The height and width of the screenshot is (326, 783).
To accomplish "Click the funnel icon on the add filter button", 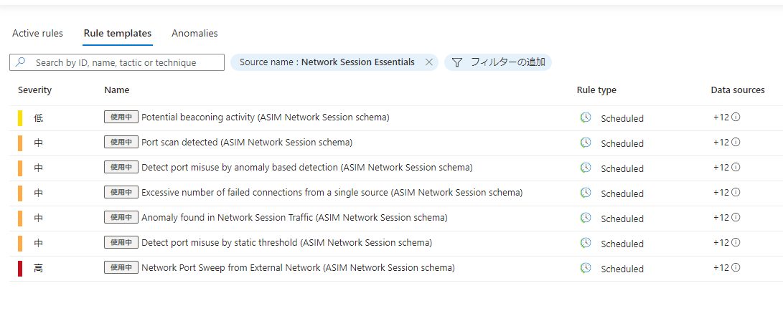I will [x=457, y=62].
